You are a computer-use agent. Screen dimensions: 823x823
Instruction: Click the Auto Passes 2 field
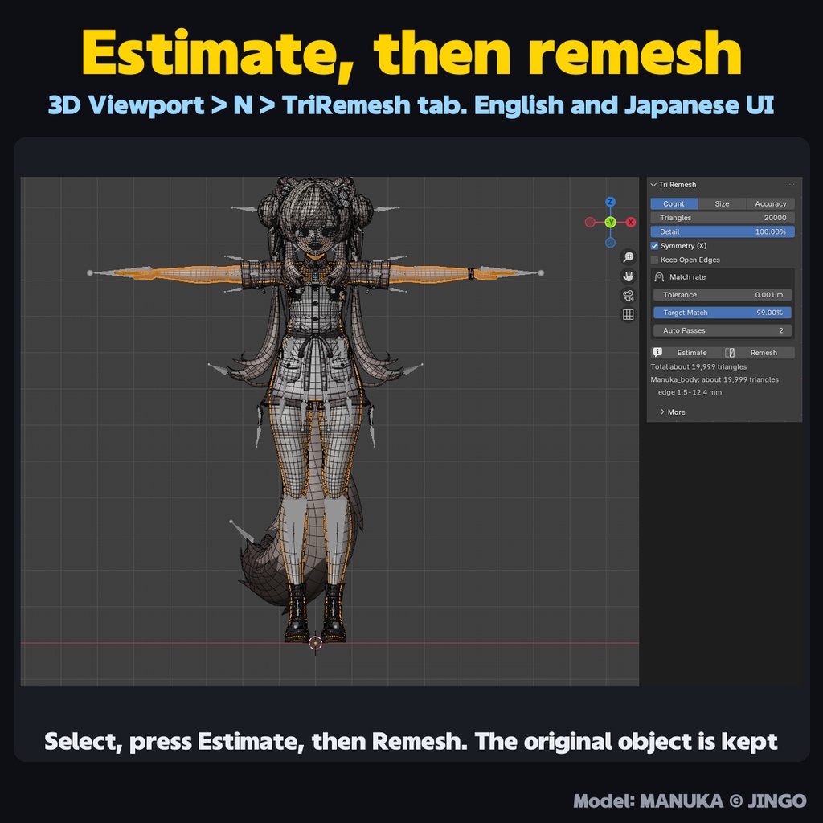(723, 330)
